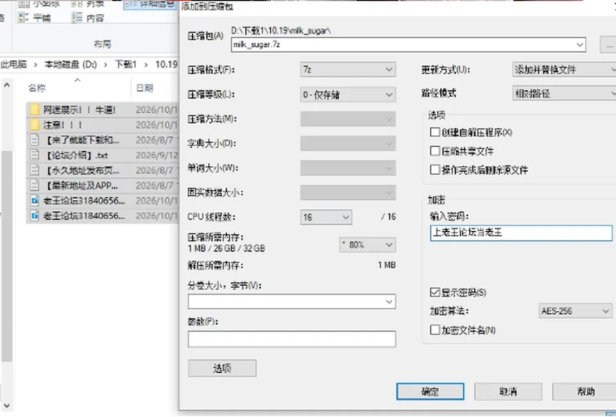Viewport: 616px width, 417px height.
Task: Focus the 输入密码 password field
Action: (x=521, y=233)
